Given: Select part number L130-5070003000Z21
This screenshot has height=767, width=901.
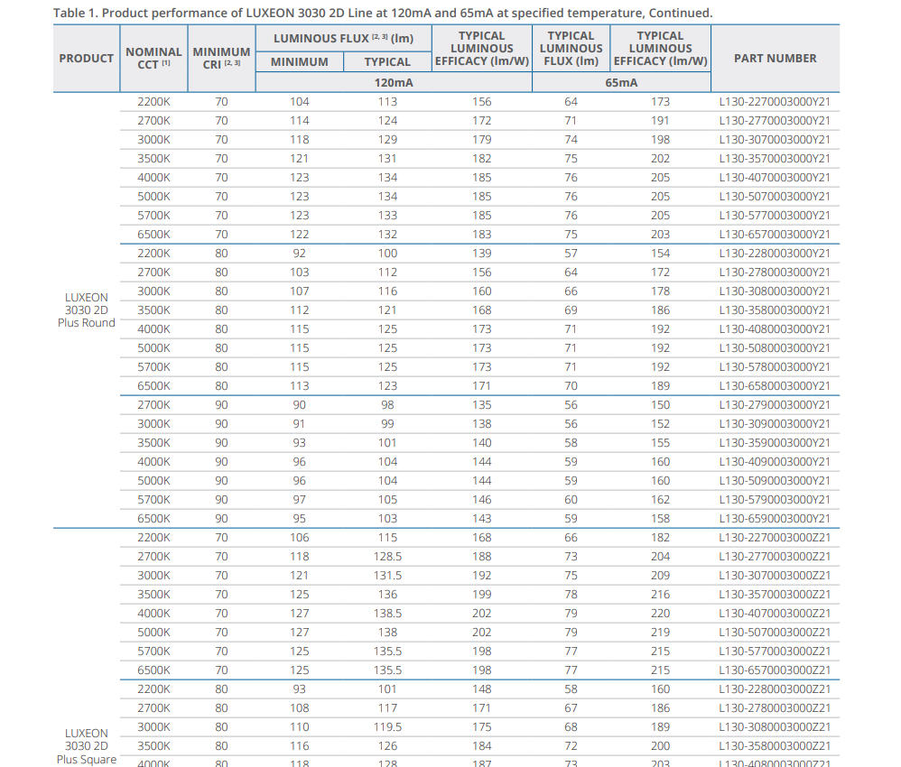Looking at the screenshot, I should click(x=775, y=633).
